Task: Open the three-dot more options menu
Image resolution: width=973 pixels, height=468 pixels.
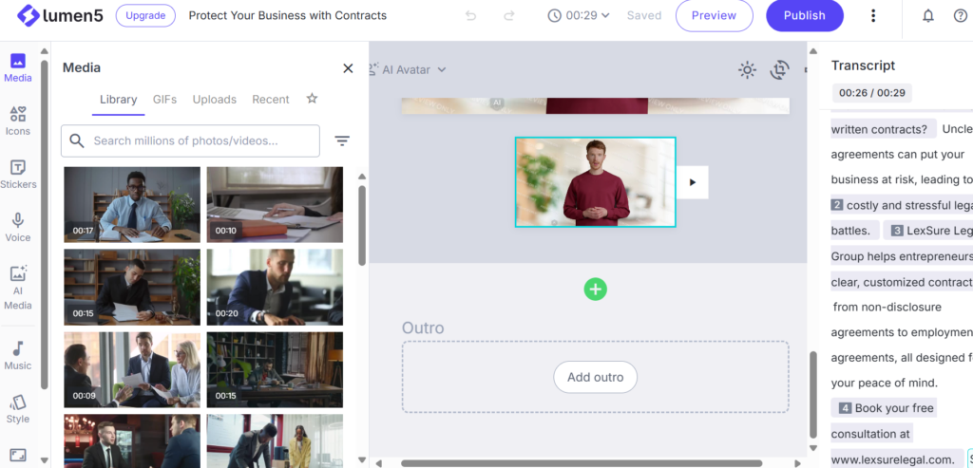Action: pos(873,15)
